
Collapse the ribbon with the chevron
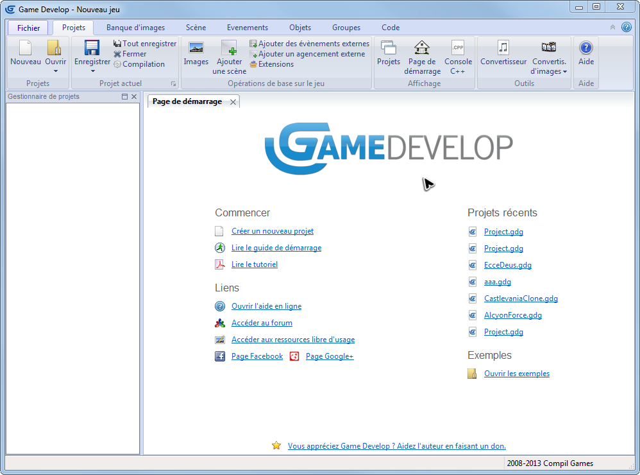(612, 28)
